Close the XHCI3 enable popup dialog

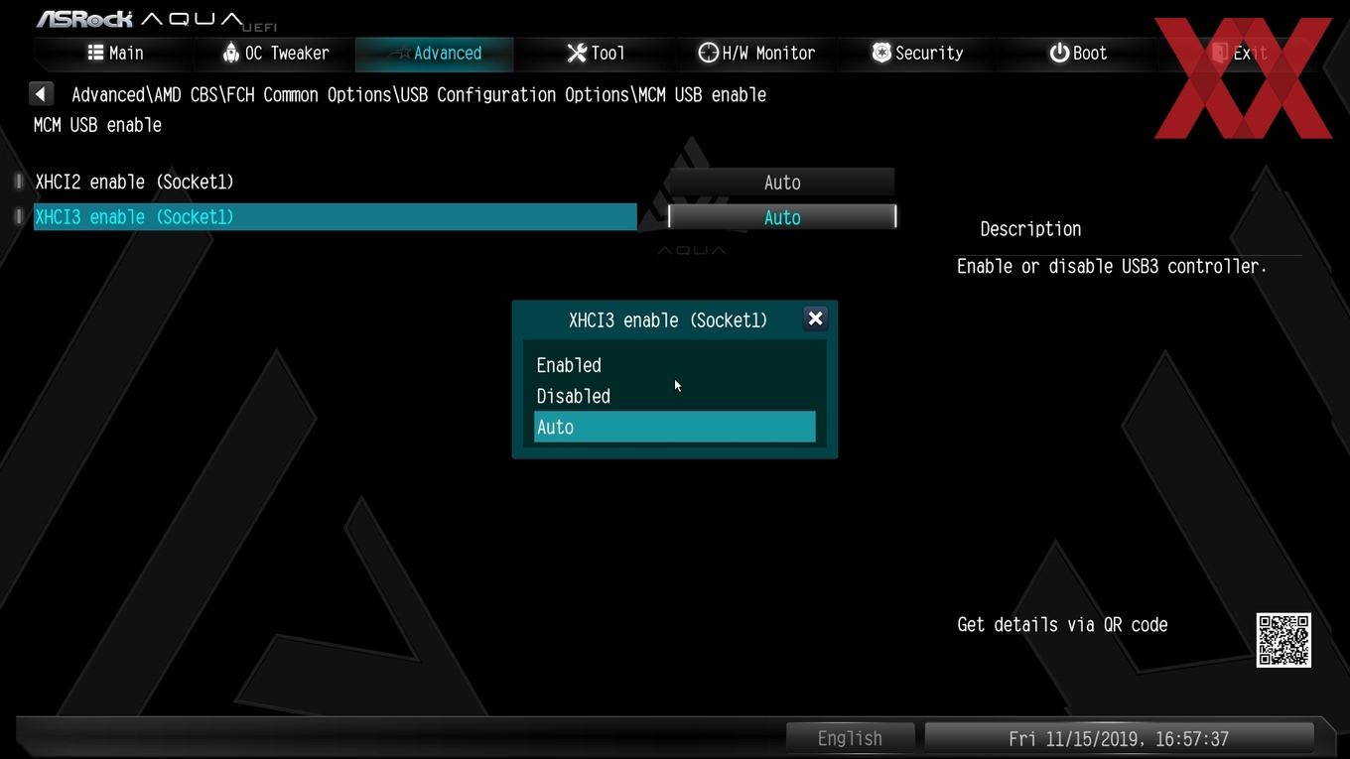click(815, 318)
